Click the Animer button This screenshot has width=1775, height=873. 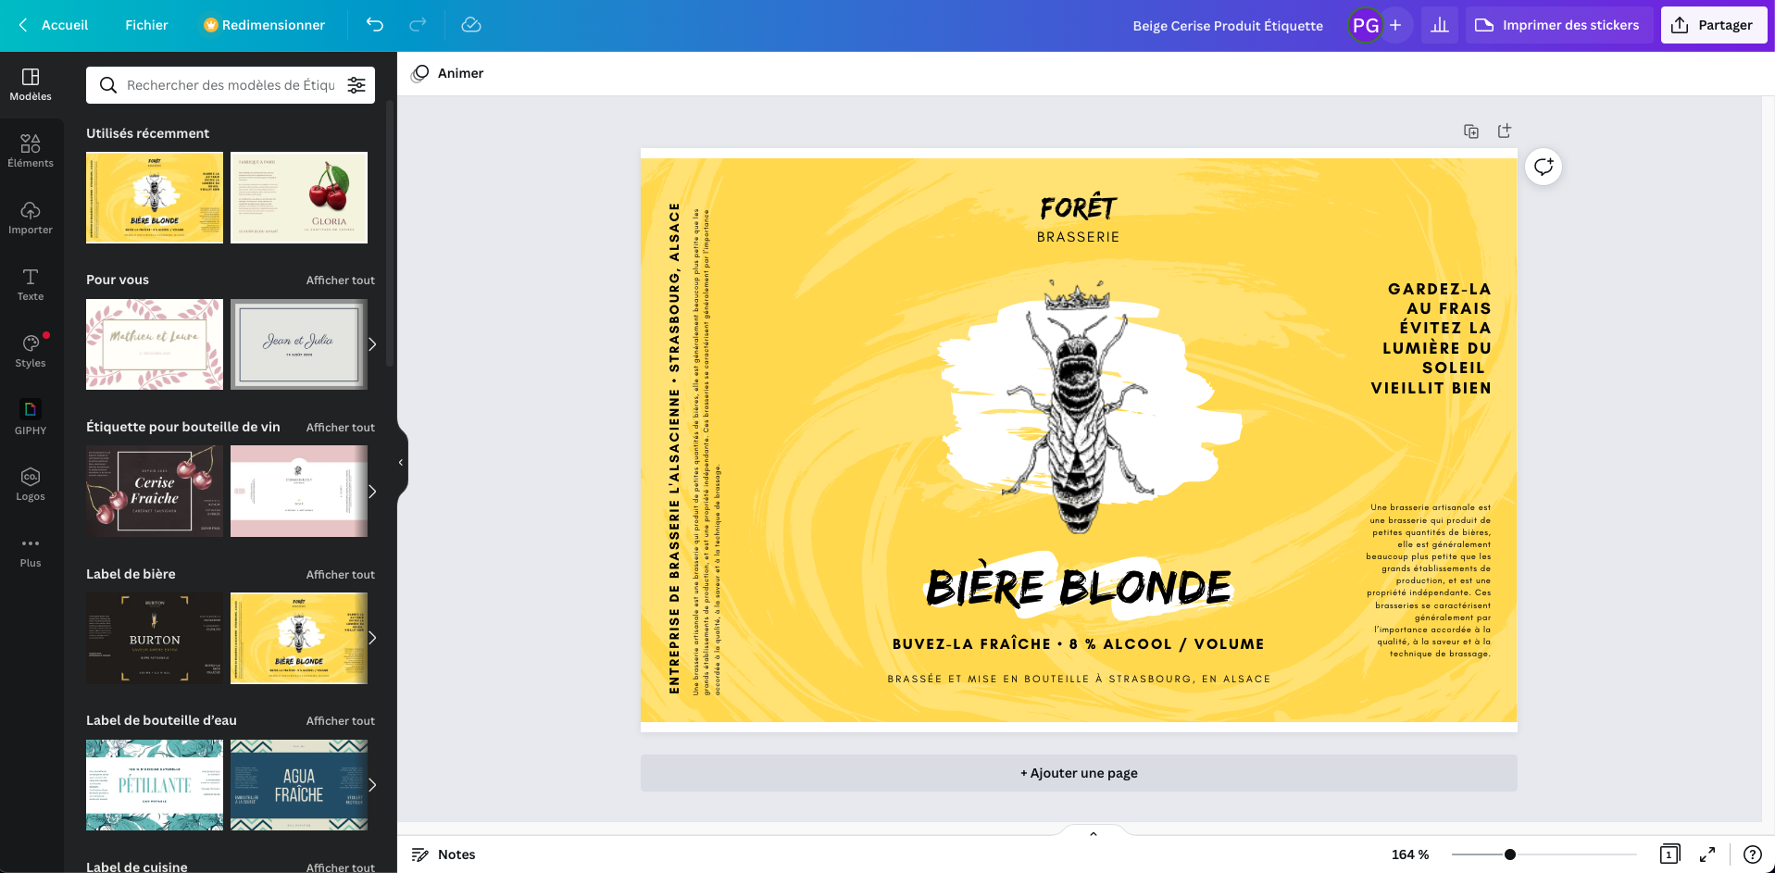click(448, 73)
